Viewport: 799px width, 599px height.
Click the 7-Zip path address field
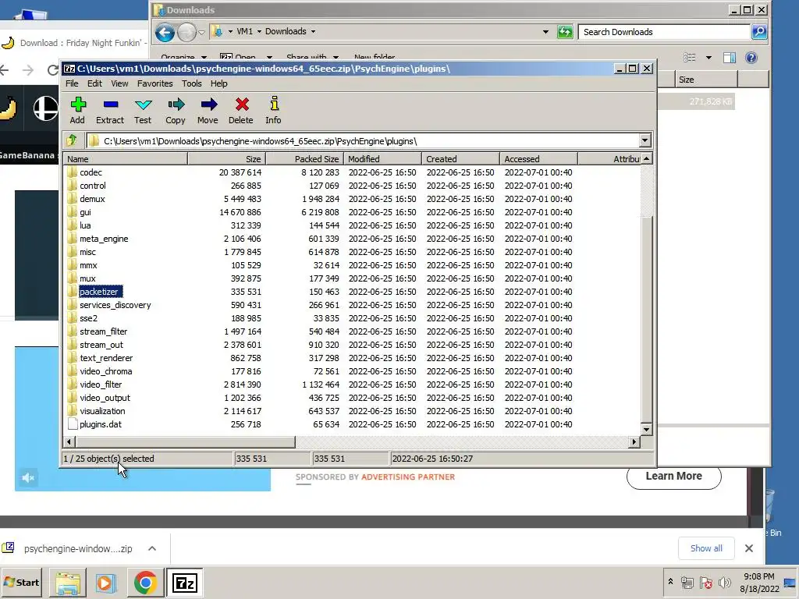(x=362, y=141)
